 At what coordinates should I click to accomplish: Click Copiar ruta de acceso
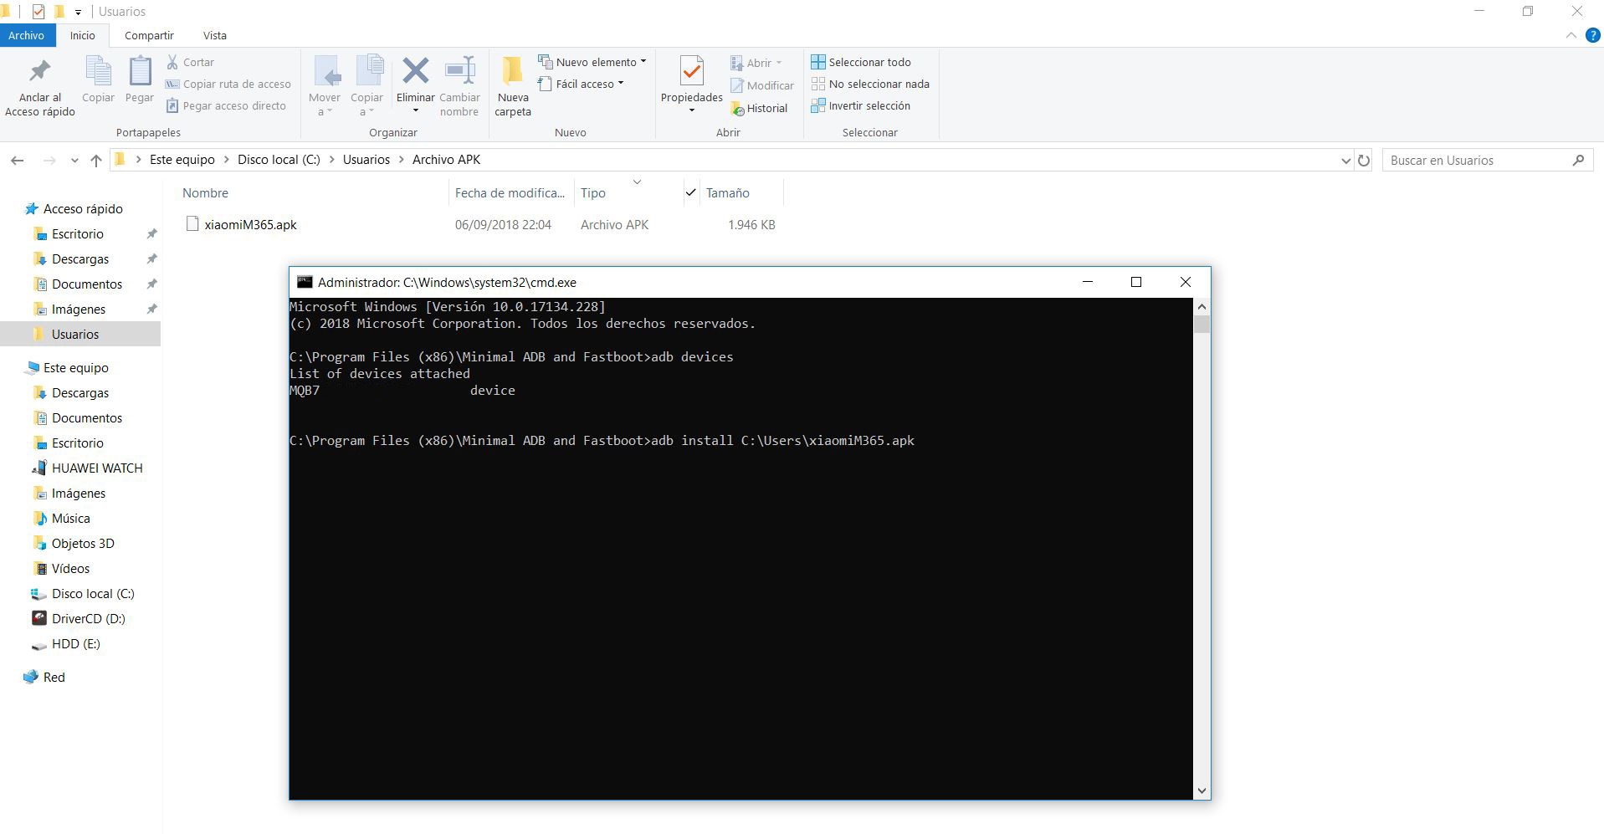[x=228, y=84]
